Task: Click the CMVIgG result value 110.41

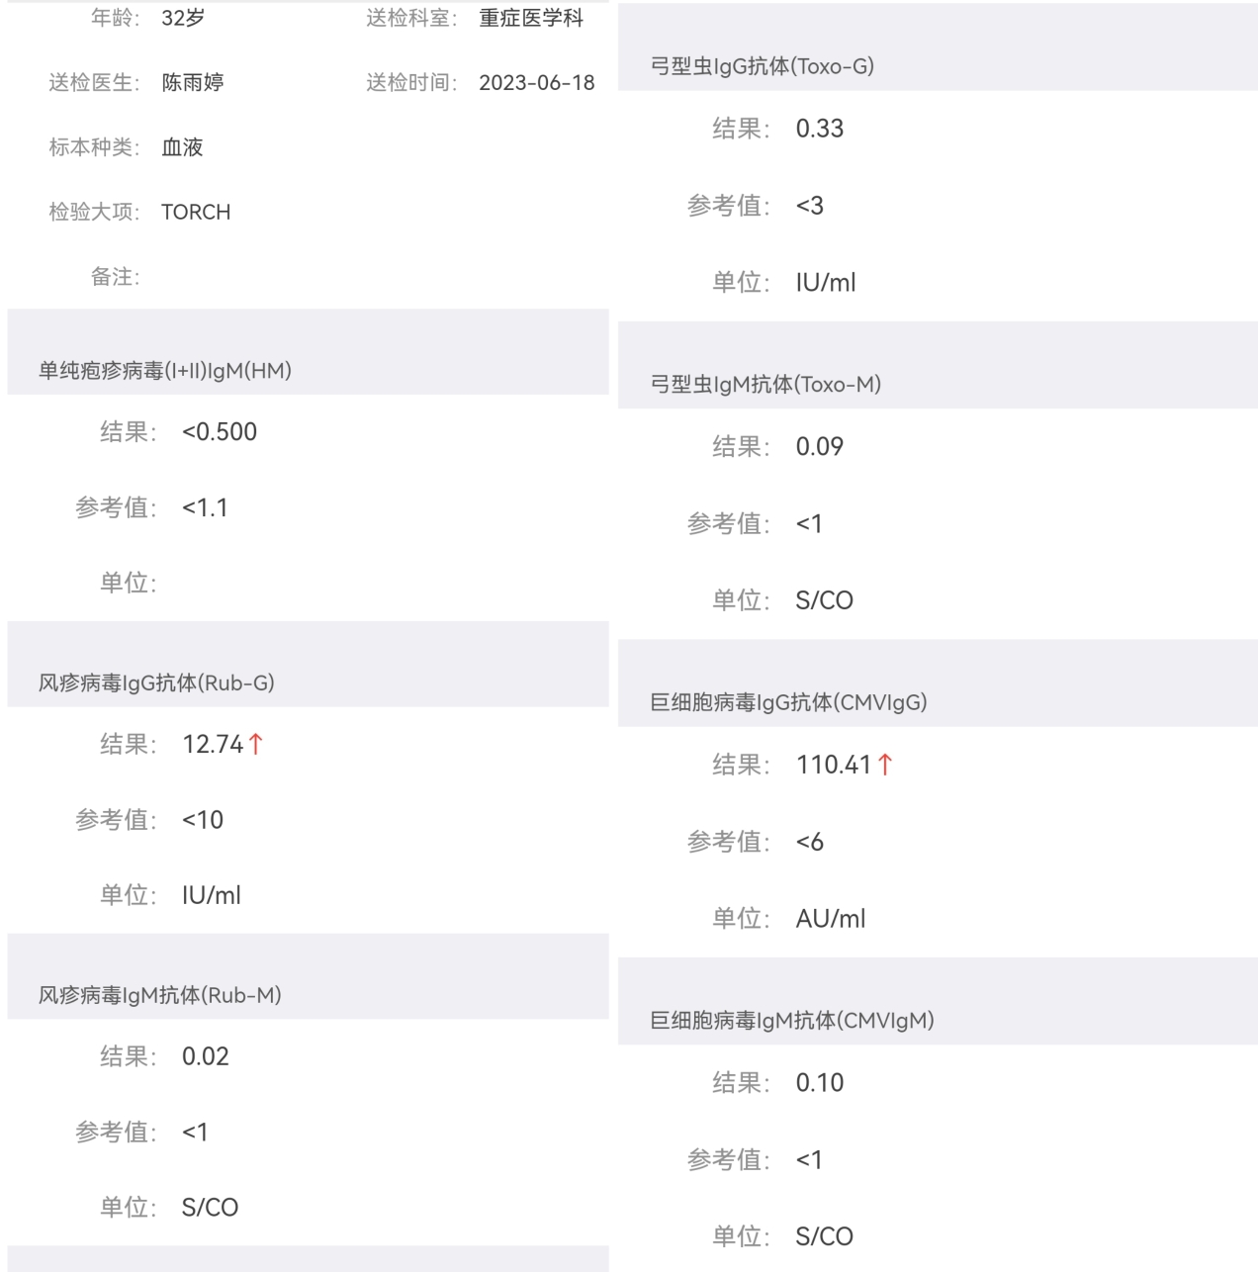Action: coord(834,765)
